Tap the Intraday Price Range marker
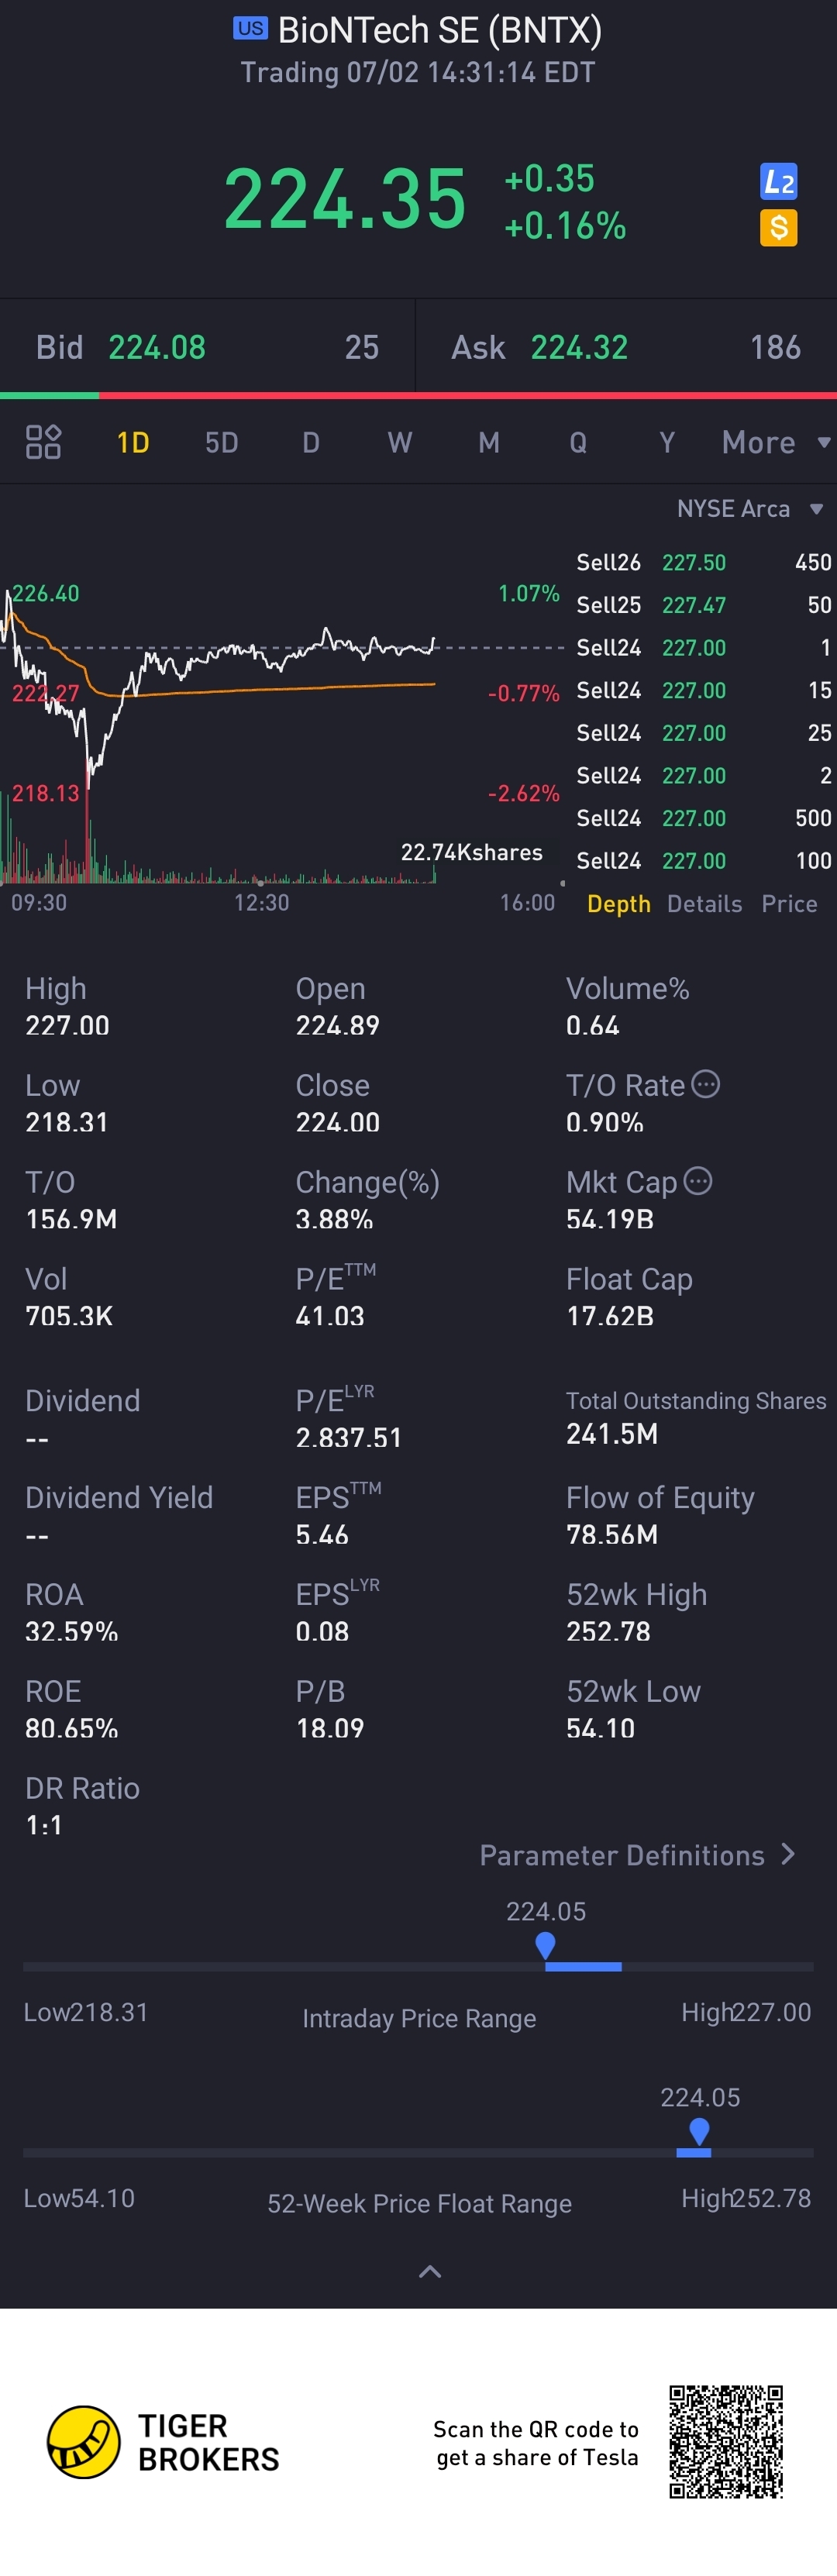 pyautogui.click(x=545, y=1945)
